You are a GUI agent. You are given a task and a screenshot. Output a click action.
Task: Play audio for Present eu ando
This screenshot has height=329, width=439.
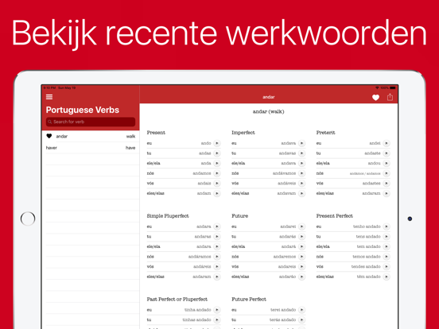pyautogui.click(x=217, y=143)
